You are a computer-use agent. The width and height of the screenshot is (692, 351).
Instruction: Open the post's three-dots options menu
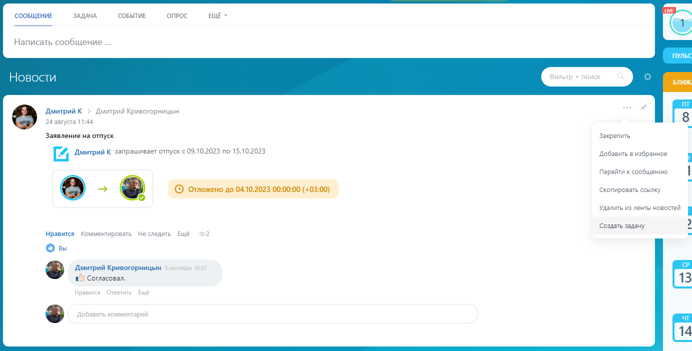[x=626, y=107]
